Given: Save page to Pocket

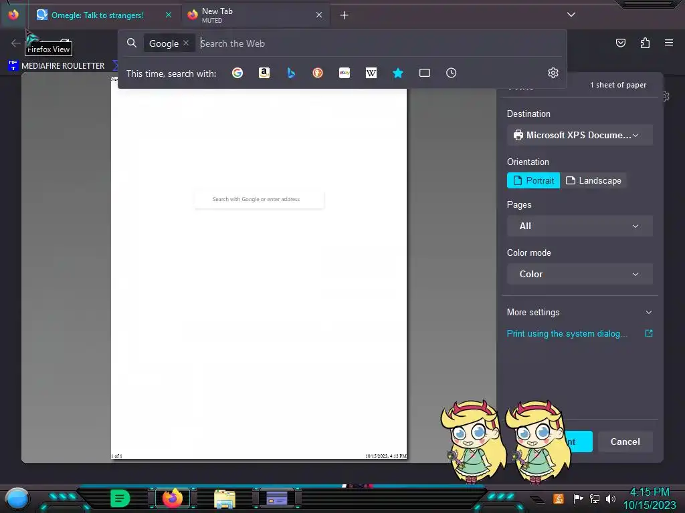Looking at the screenshot, I should click(x=620, y=43).
